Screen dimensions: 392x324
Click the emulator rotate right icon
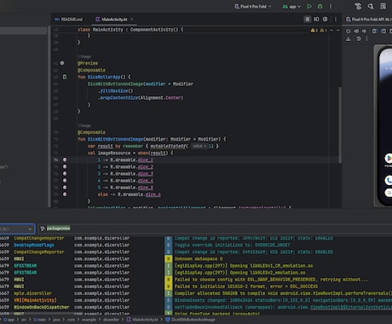point(383,31)
